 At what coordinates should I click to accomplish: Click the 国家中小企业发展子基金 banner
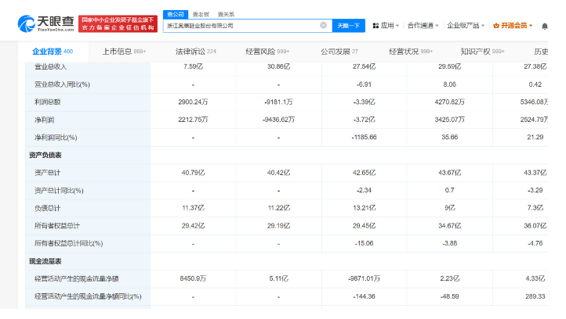pos(117,23)
